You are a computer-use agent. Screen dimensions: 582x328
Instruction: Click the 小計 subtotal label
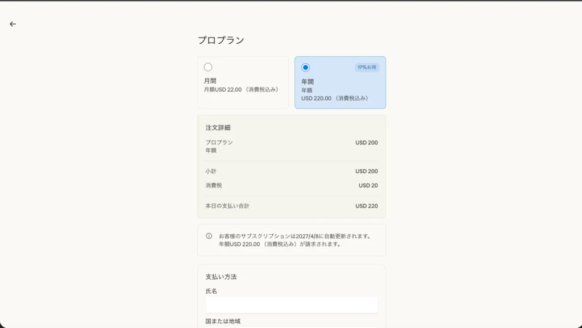pyautogui.click(x=211, y=171)
